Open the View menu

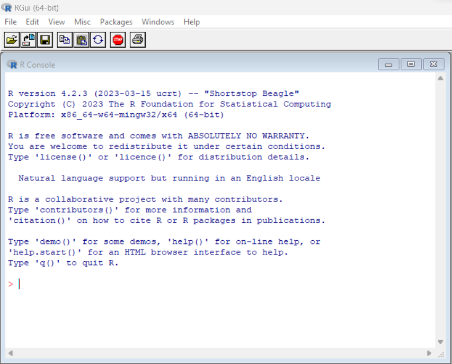click(57, 22)
